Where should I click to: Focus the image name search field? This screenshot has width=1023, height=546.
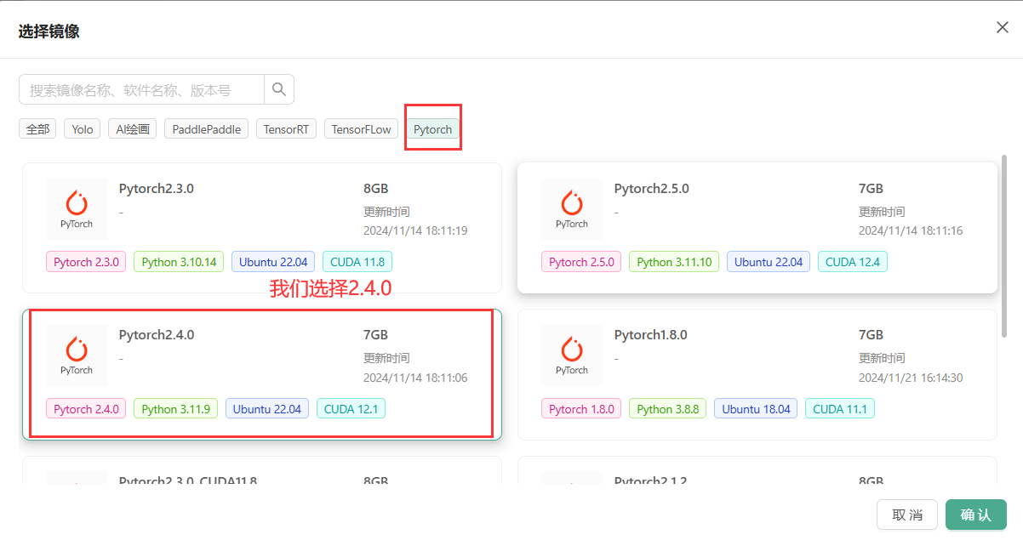point(141,89)
